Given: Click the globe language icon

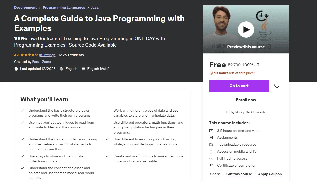Looking at the screenshot, I should [61, 69].
